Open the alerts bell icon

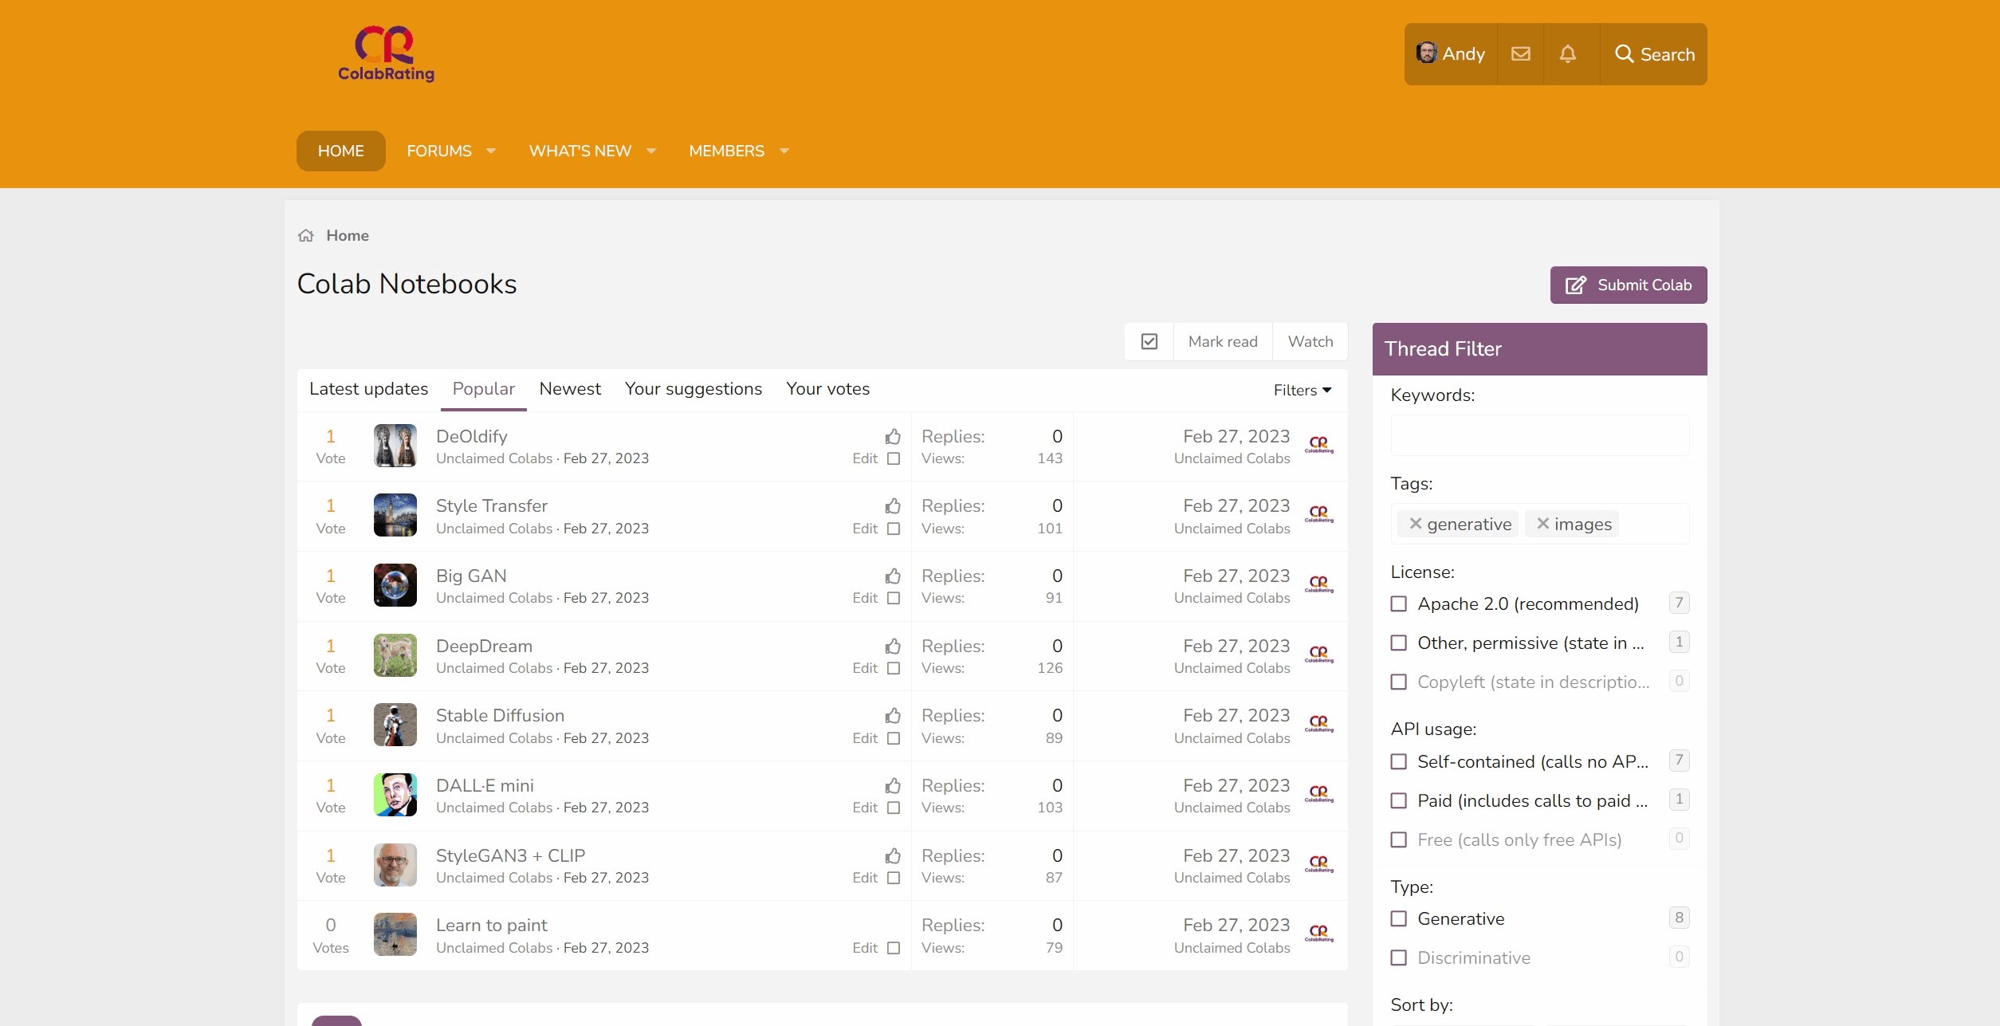(x=1567, y=54)
